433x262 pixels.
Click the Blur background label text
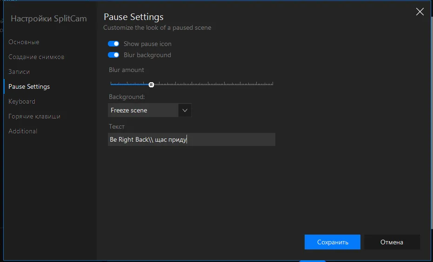point(147,55)
